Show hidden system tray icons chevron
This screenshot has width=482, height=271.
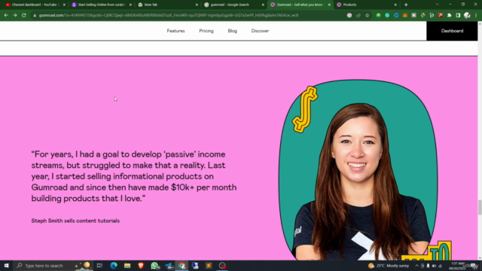[416, 266]
